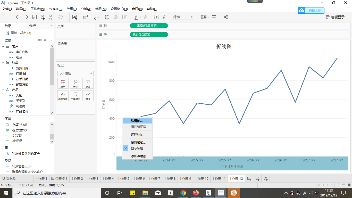Select 添加参考线 from context menu

(137, 156)
